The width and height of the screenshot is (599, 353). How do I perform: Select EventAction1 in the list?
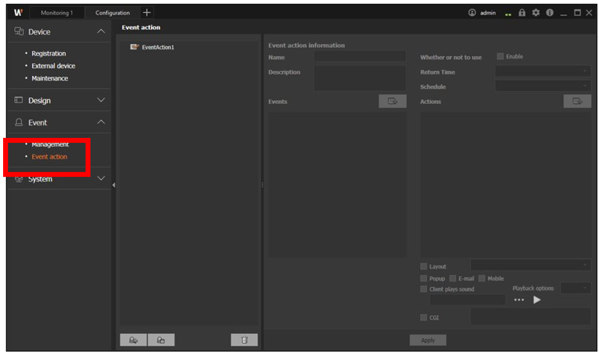tap(157, 47)
